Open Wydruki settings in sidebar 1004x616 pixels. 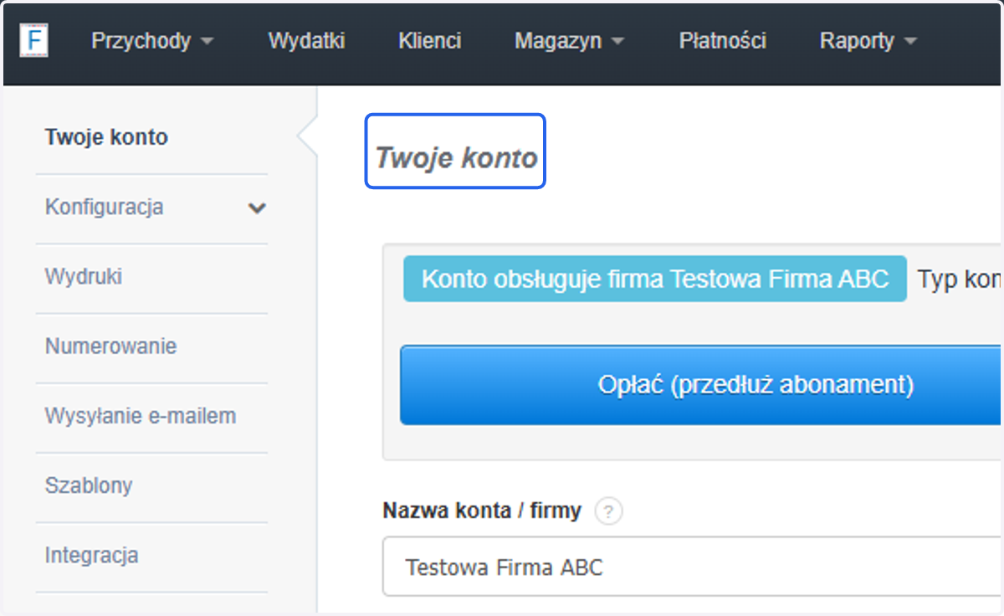click(84, 277)
